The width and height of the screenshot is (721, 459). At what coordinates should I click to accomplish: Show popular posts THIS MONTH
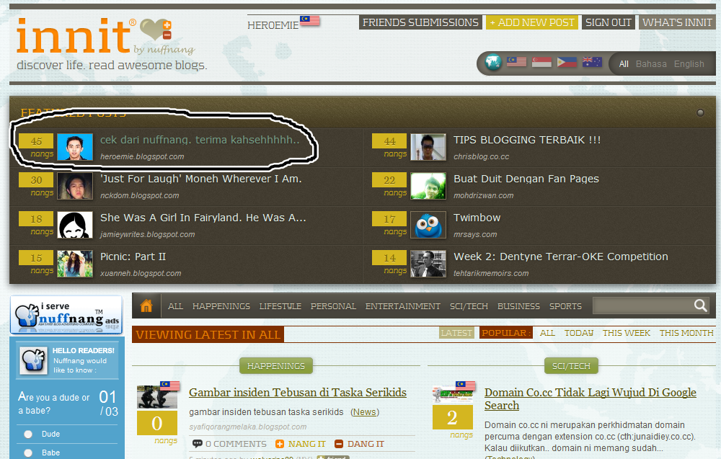point(686,333)
